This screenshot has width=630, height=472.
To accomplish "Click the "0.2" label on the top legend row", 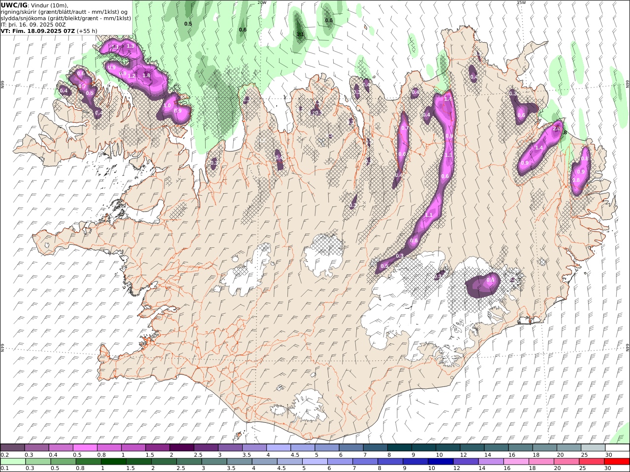I will pyautogui.click(x=4, y=455).
